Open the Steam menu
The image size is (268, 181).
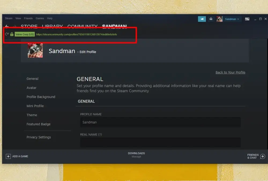click(9, 18)
